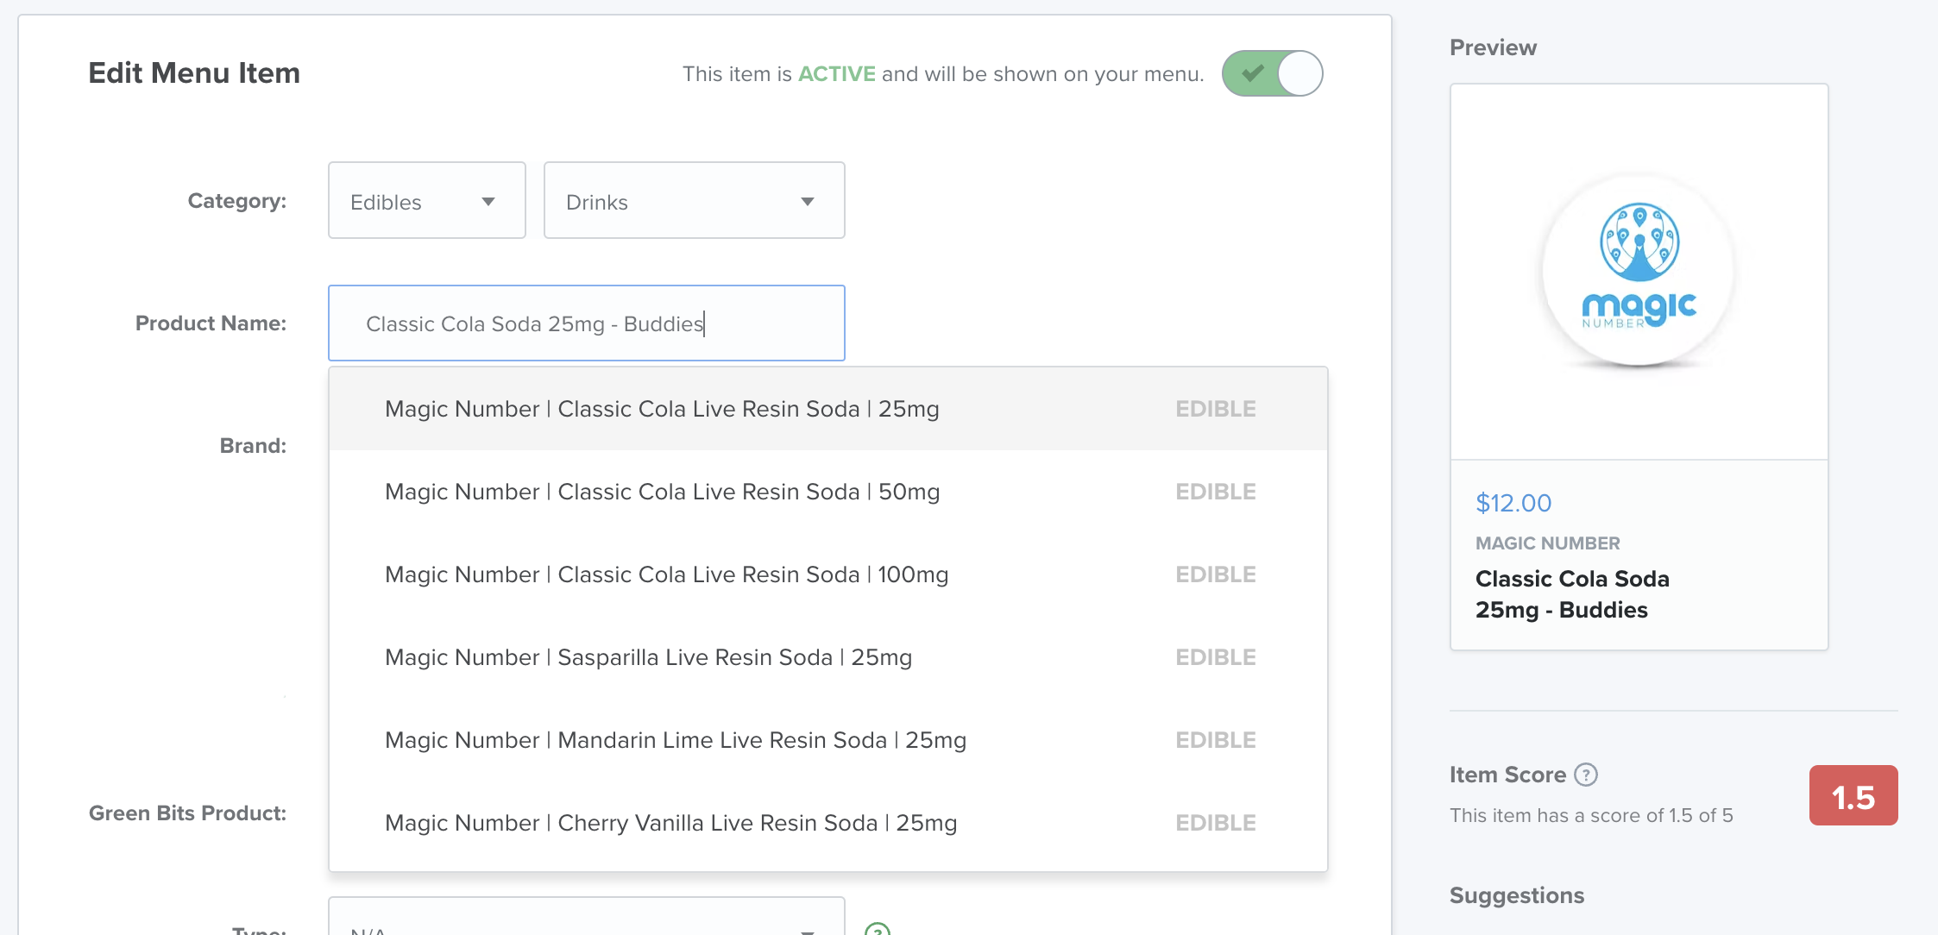The width and height of the screenshot is (1938, 935).
Task: Click the green ACTIVE status word
Action: [x=837, y=74]
